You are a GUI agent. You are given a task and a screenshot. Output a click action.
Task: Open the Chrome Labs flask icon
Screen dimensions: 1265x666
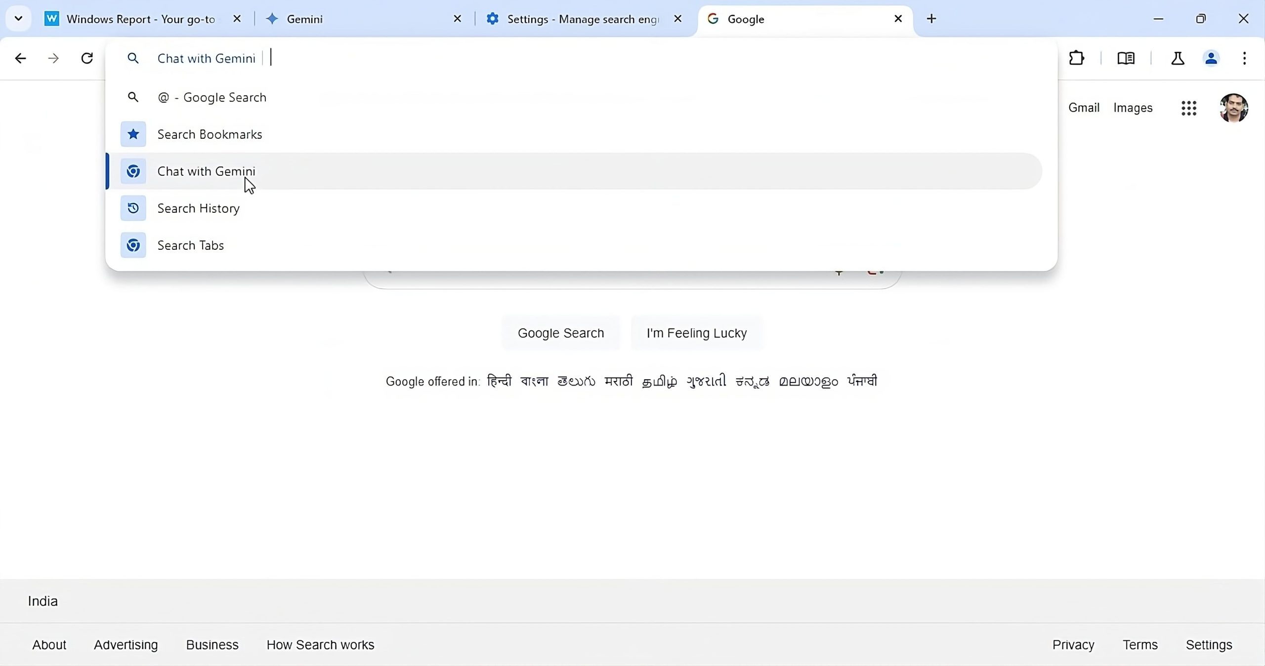click(1178, 58)
